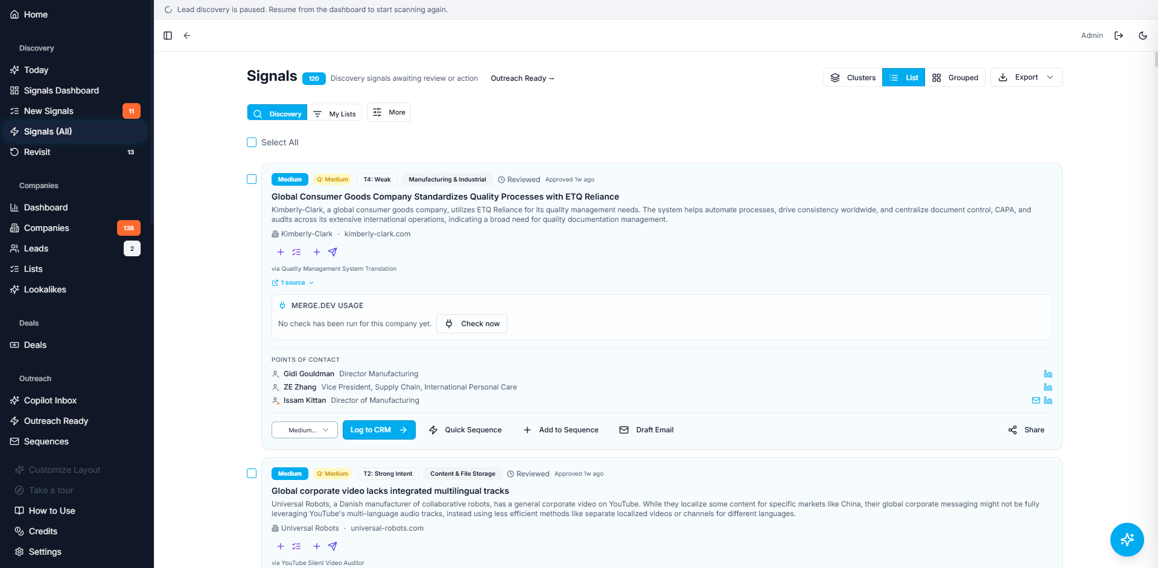Open the Export dropdown

[x=1026, y=77]
